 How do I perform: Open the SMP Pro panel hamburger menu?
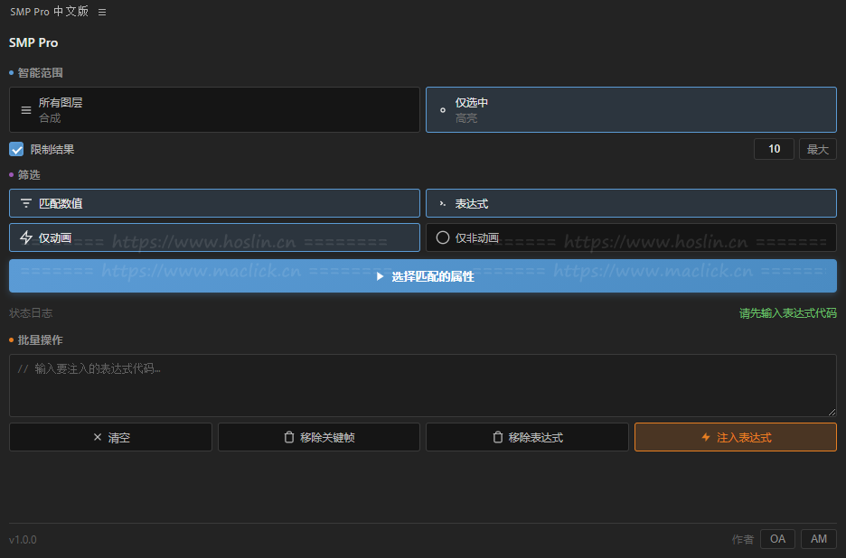click(102, 13)
